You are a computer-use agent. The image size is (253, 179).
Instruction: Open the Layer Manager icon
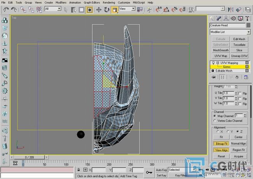pos(248,9)
